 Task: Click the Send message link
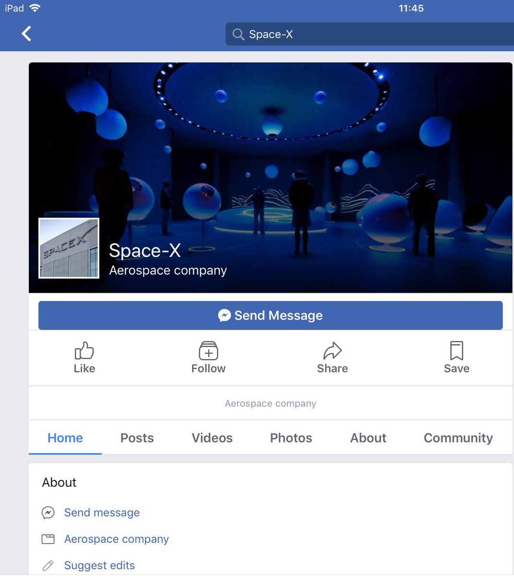click(102, 513)
